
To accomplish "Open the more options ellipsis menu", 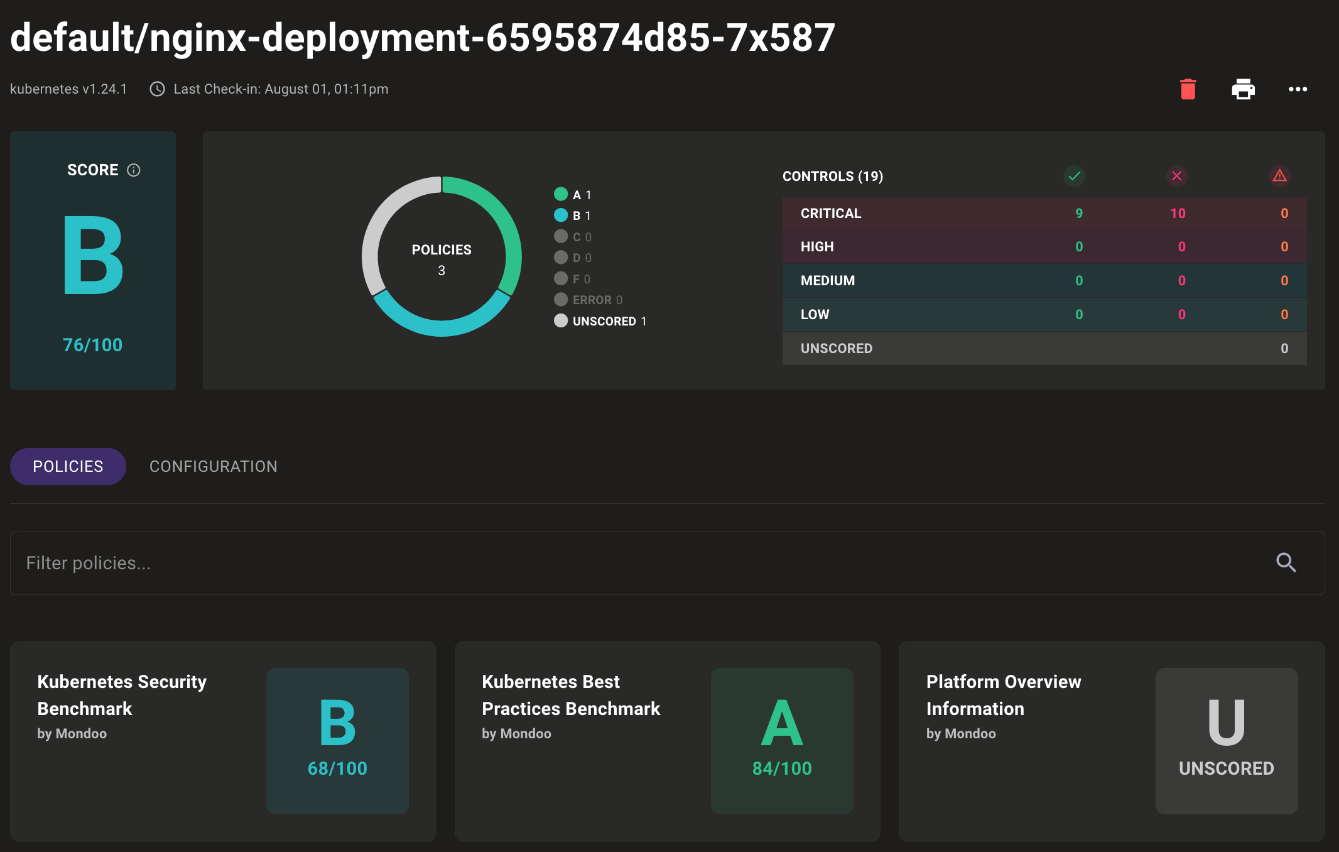I will [1298, 90].
